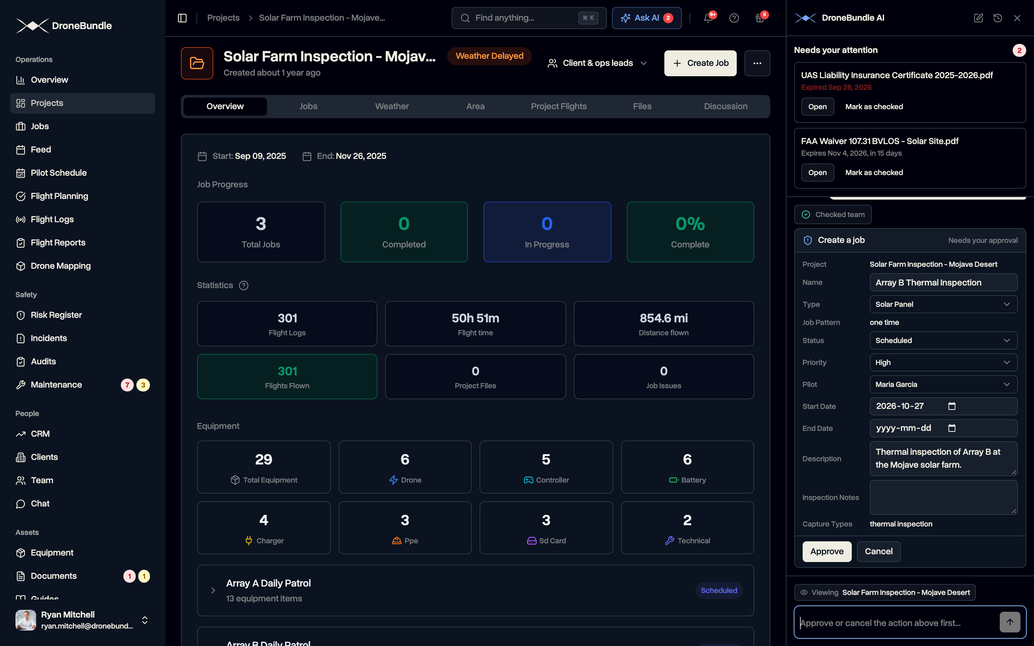Approve the Create a job action

pos(827,552)
